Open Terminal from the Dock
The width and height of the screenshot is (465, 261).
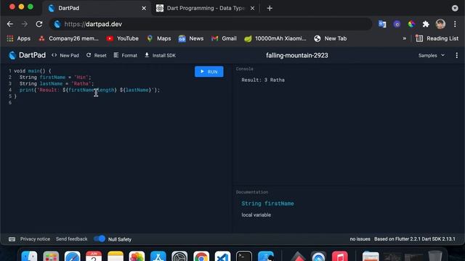[244, 257]
